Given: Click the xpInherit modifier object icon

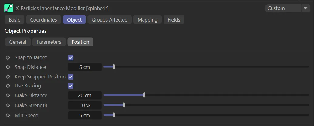Looking at the screenshot, I should coord(8,8).
